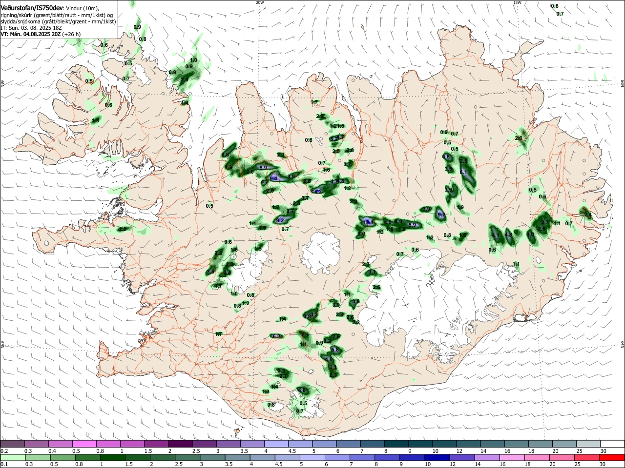
Task: Click the '(+26 h)' forecast offset text
Action: [x=72, y=34]
